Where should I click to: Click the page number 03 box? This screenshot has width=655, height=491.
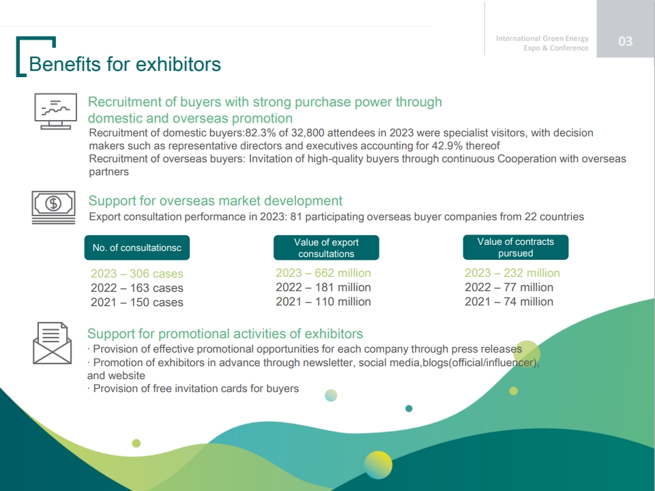[626, 42]
